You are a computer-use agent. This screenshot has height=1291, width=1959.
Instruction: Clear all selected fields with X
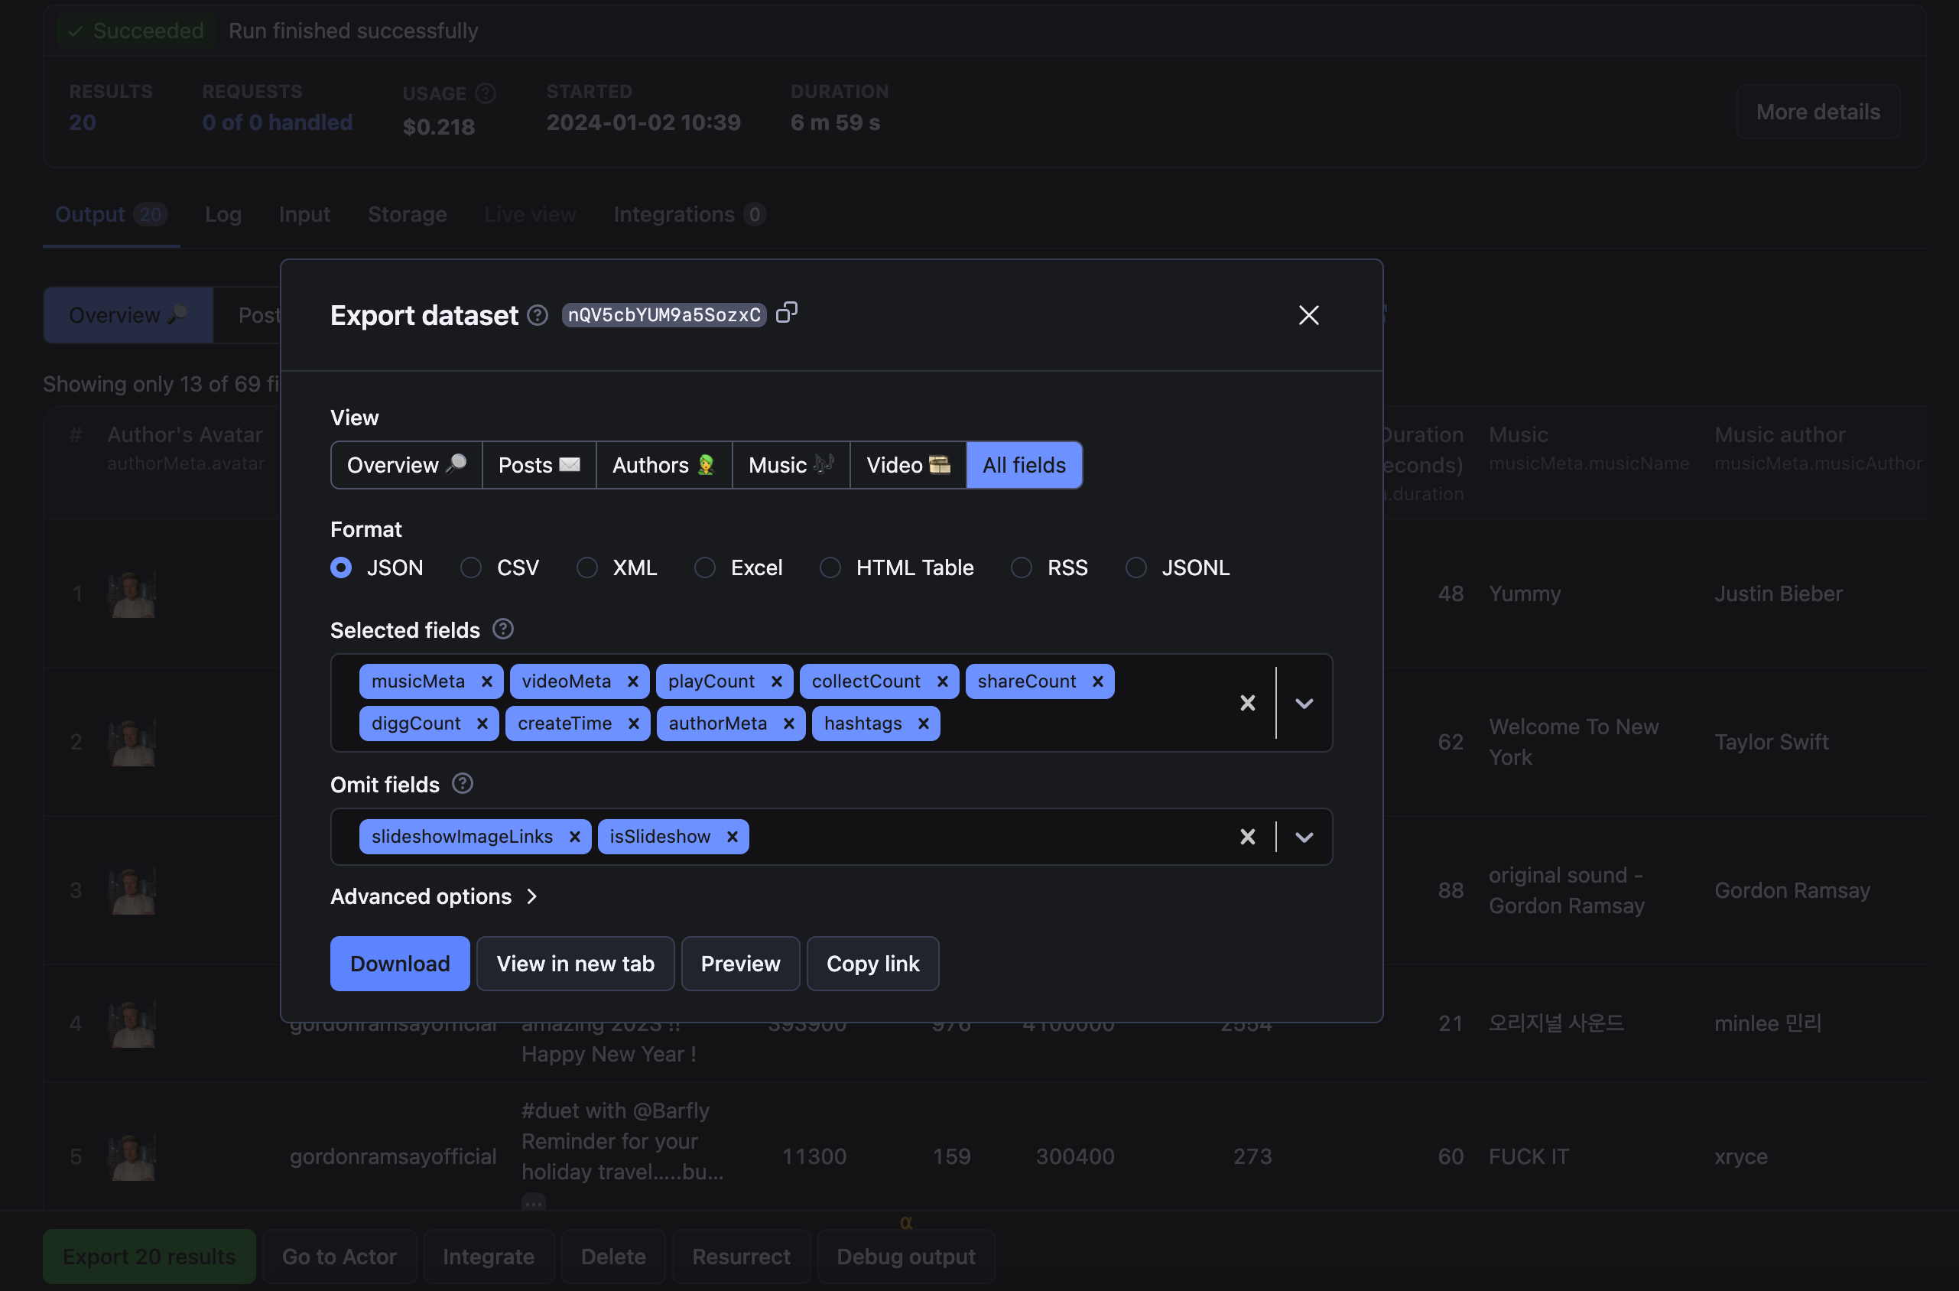click(1247, 702)
